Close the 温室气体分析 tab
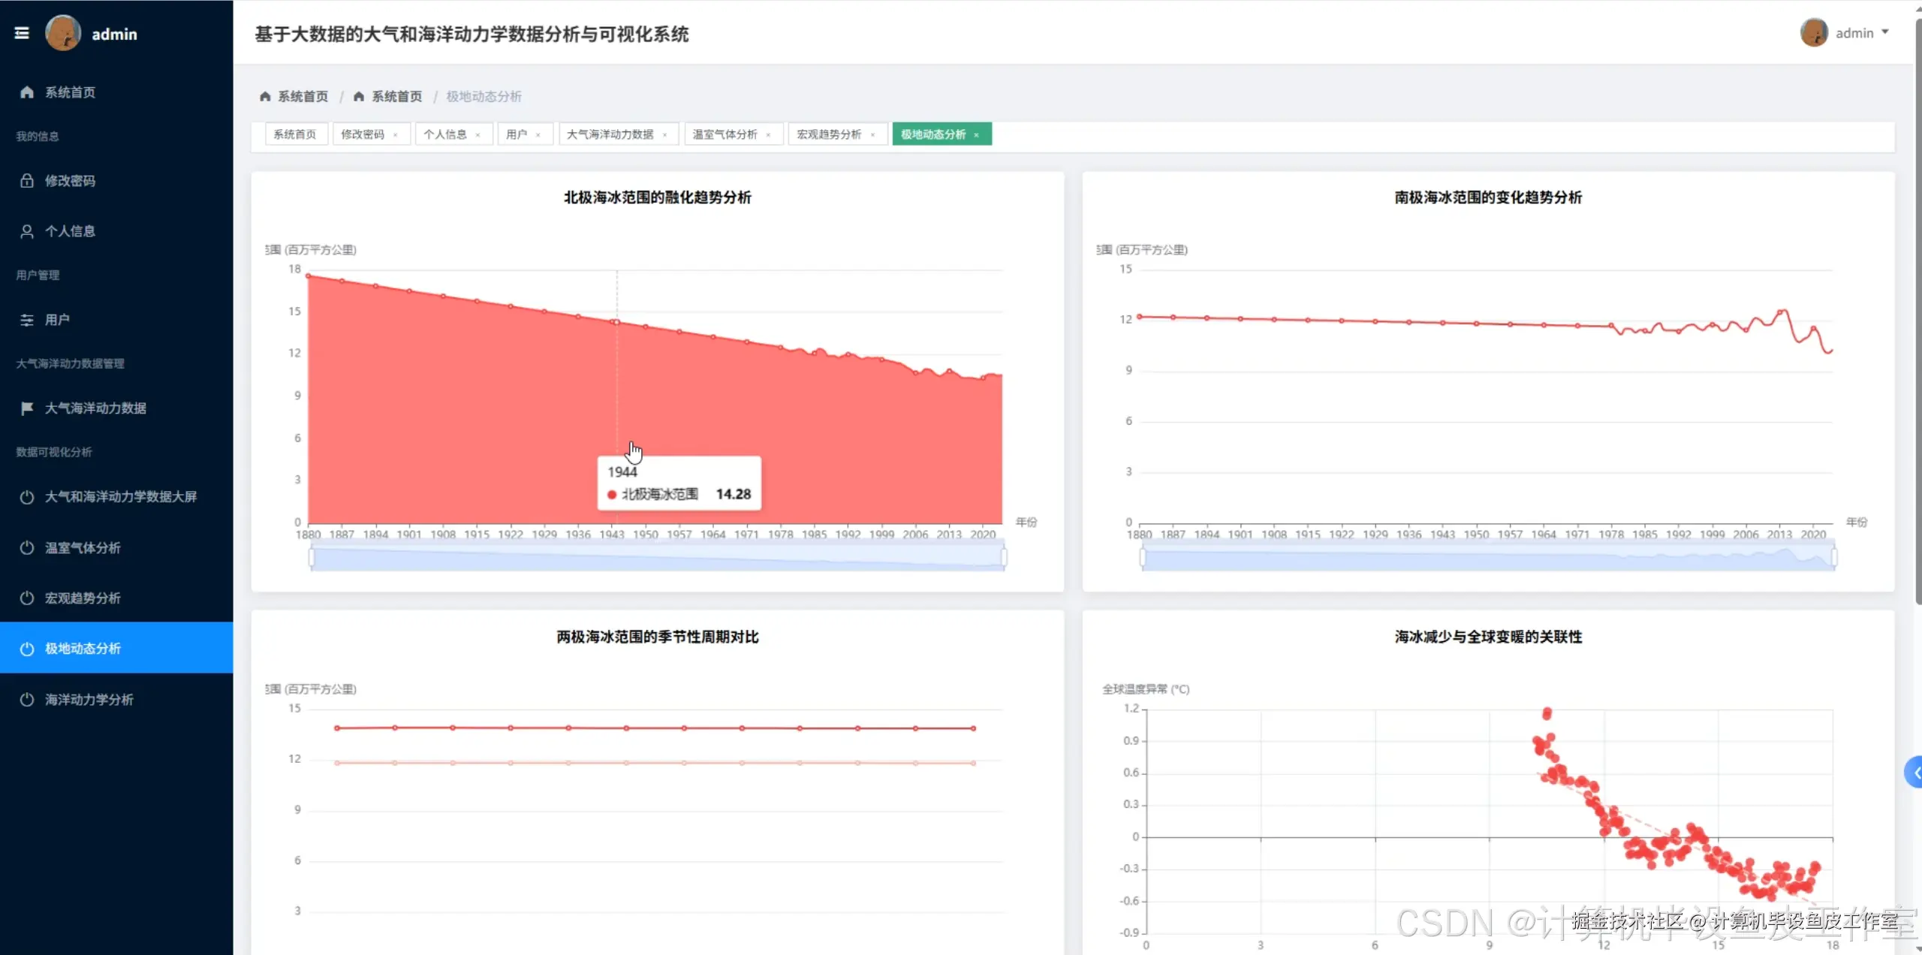1922x955 pixels. [768, 135]
